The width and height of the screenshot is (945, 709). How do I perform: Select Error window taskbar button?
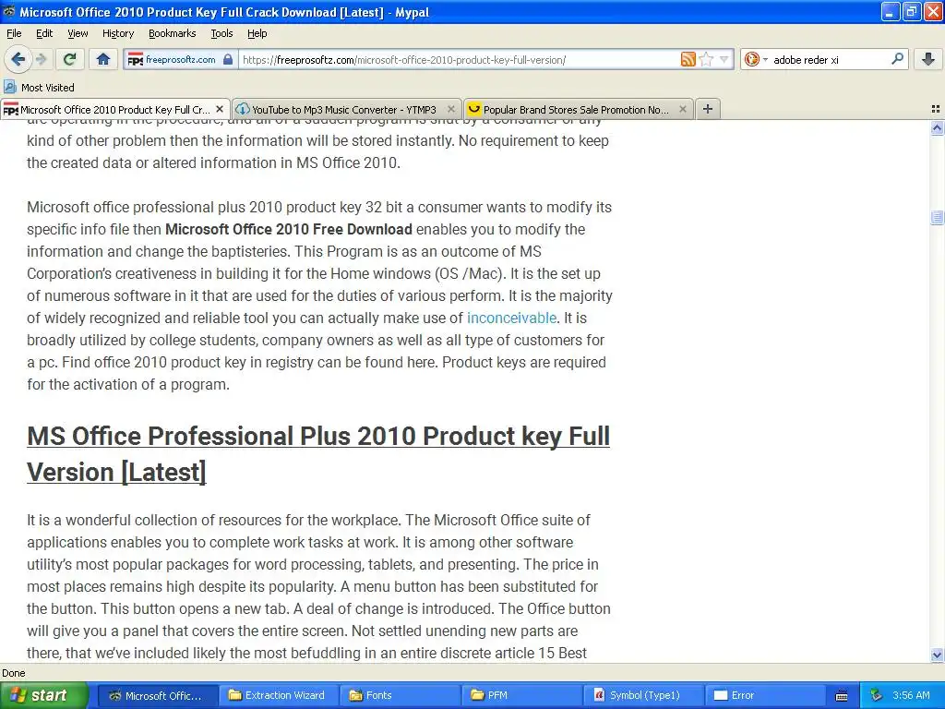(x=765, y=695)
